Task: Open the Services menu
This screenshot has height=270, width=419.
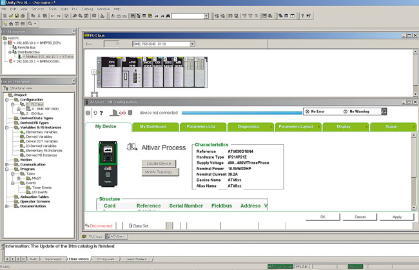Action: [37, 9]
